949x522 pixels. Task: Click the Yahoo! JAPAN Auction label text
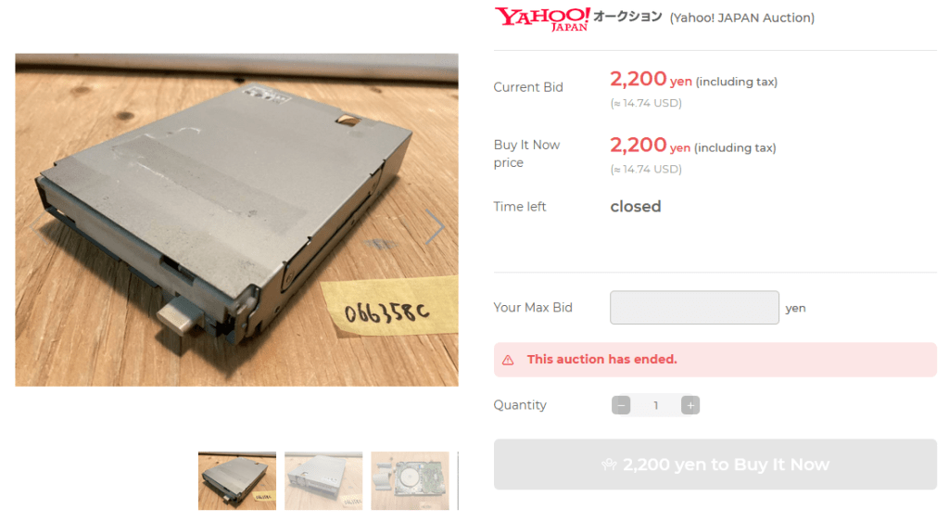[742, 19]
